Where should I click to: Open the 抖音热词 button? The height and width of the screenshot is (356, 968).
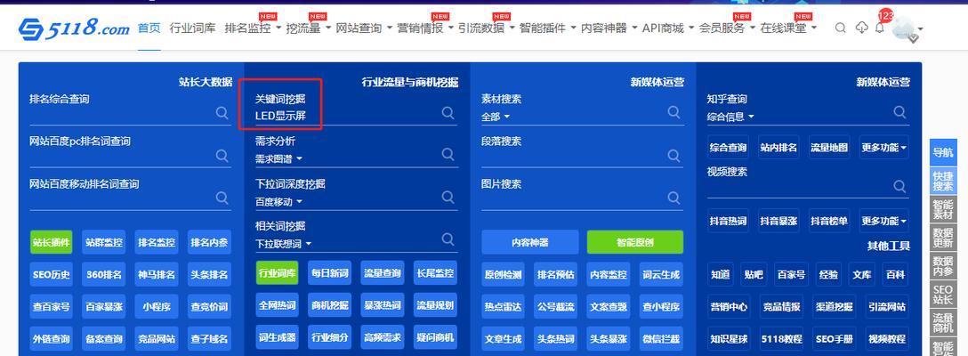(x=729, y=221)
